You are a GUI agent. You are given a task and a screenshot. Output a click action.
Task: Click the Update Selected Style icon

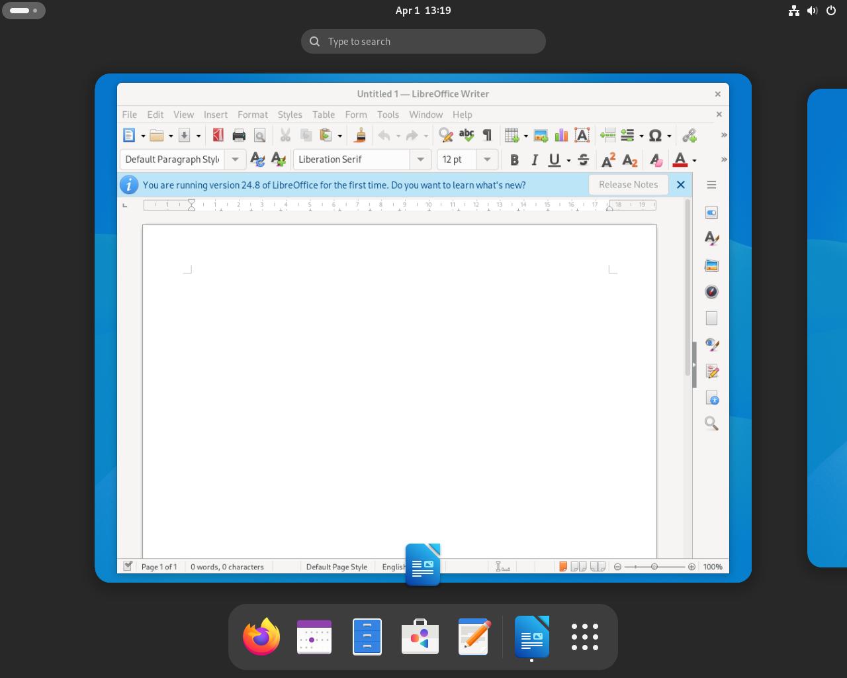click(257, 160)
